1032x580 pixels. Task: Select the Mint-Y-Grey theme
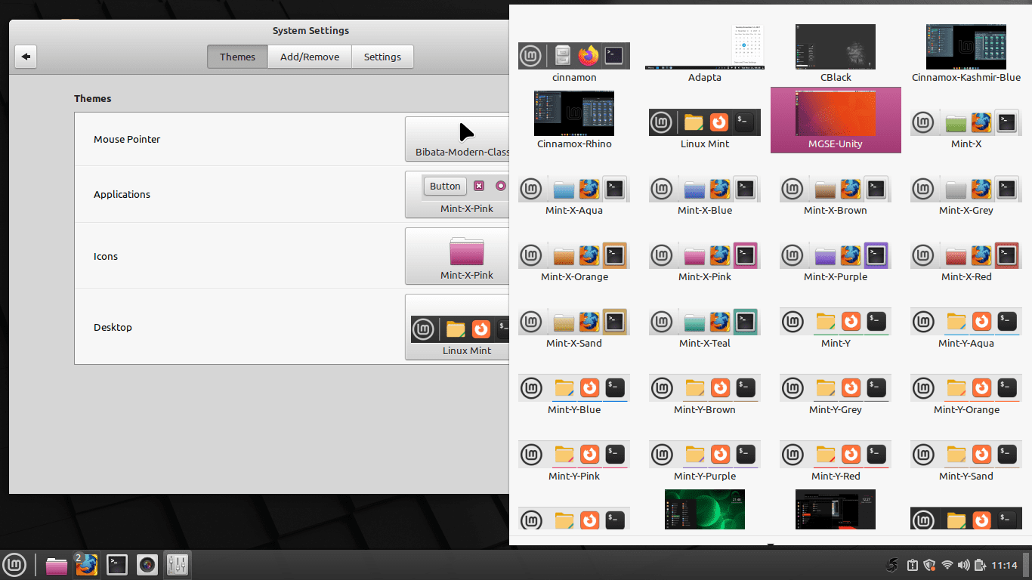(x=836, y=394)
